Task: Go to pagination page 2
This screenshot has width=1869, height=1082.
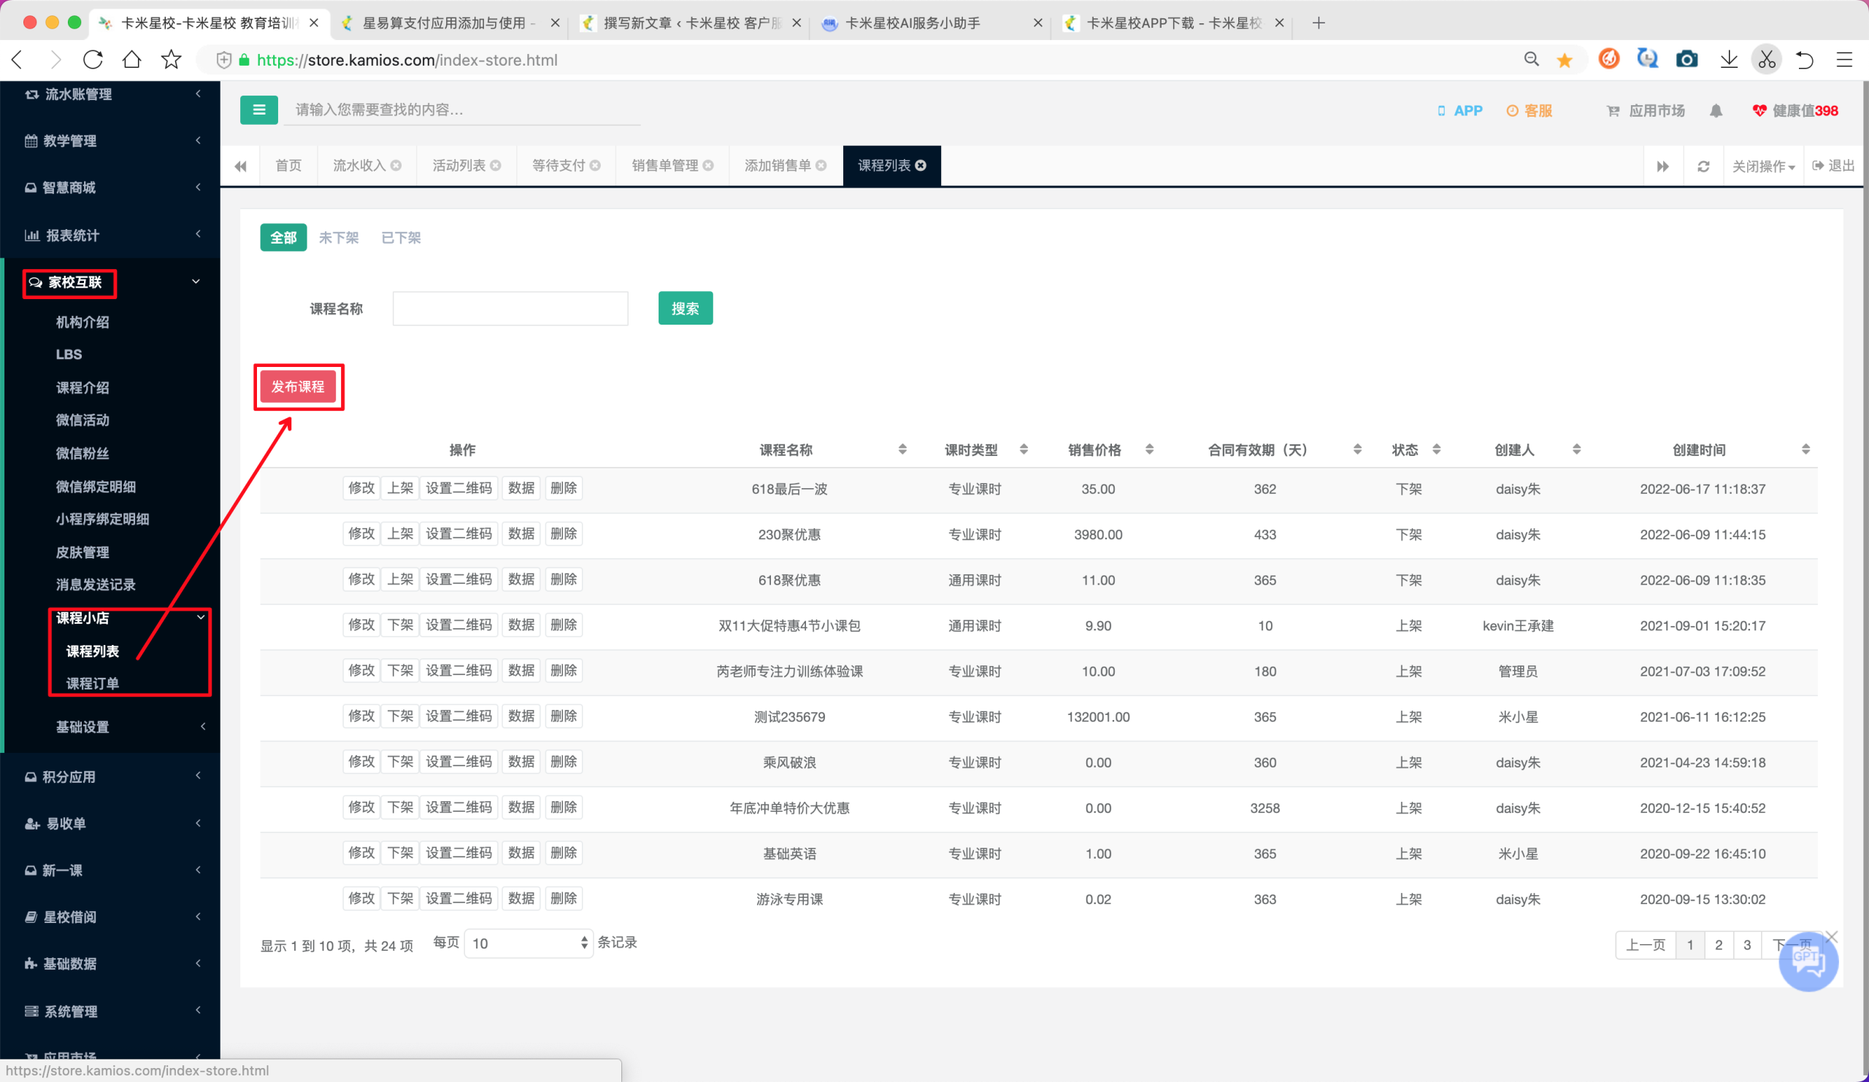Action: [x=1719, y=945]
